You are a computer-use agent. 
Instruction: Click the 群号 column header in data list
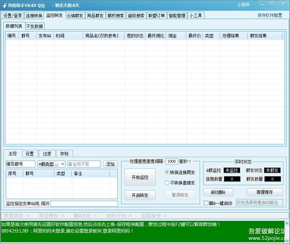click(x=27, y=36)
